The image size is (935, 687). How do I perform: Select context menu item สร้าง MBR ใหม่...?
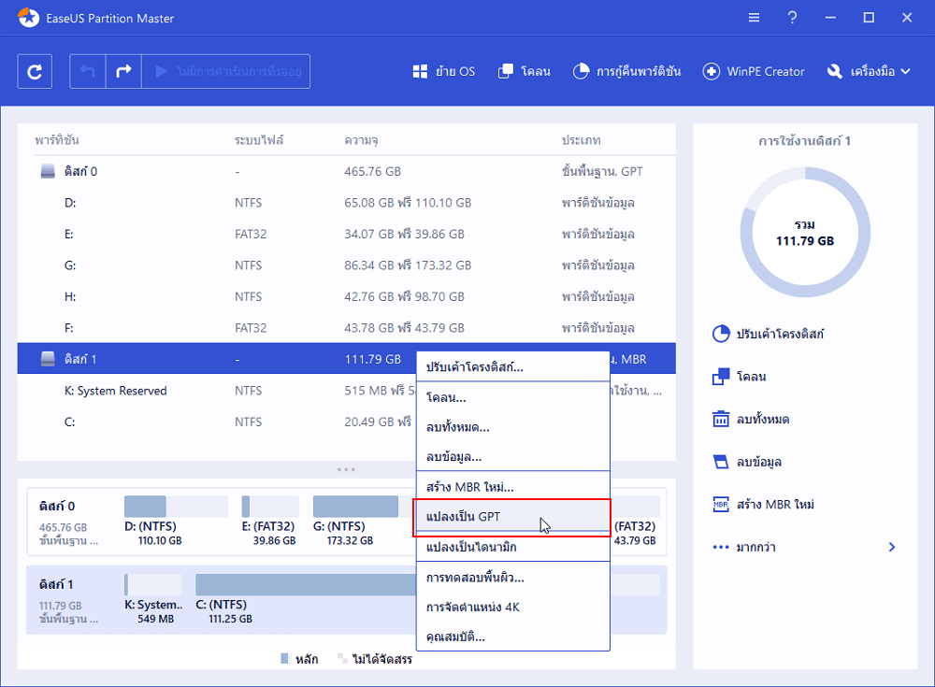coord(512,487)
